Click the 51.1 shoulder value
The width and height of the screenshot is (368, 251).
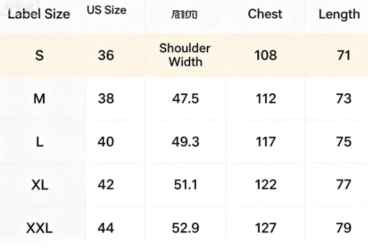pos(186,185)
